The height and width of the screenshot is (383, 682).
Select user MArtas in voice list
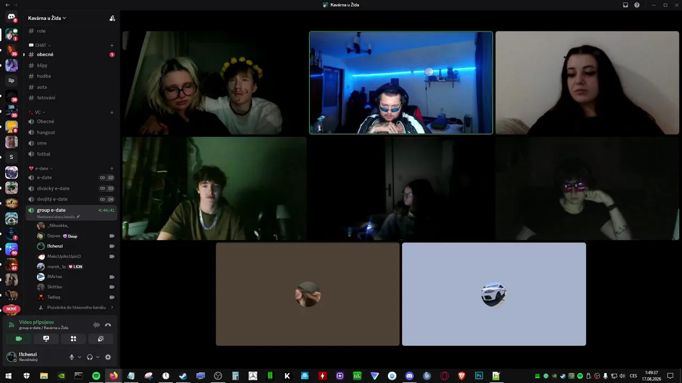click(76, 277)
